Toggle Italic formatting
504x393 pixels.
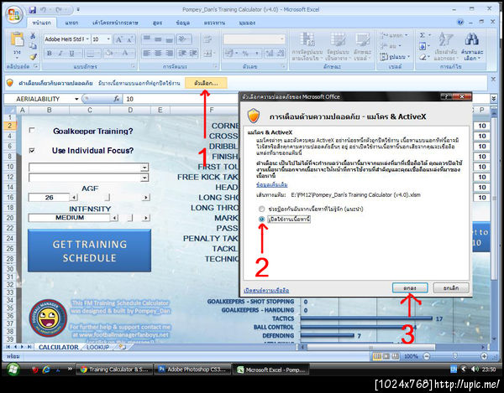pyautogui.click(x=60, y=54)
